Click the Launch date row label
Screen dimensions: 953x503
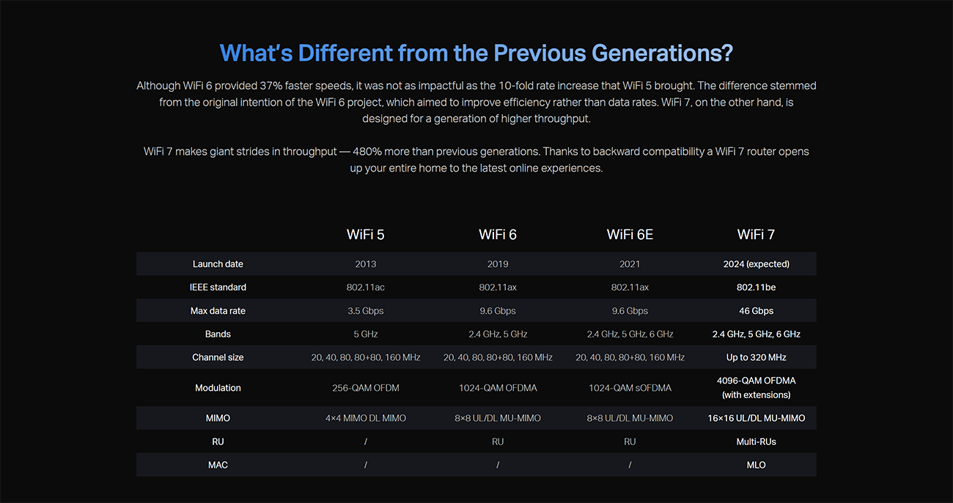pyautogui.click(x=218, y=264)
